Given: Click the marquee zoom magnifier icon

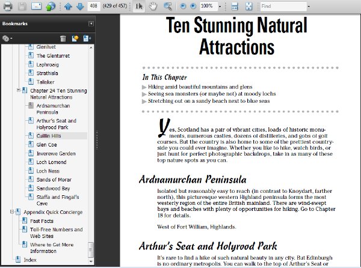Looking at the screenshot, I should pos(168,6).
